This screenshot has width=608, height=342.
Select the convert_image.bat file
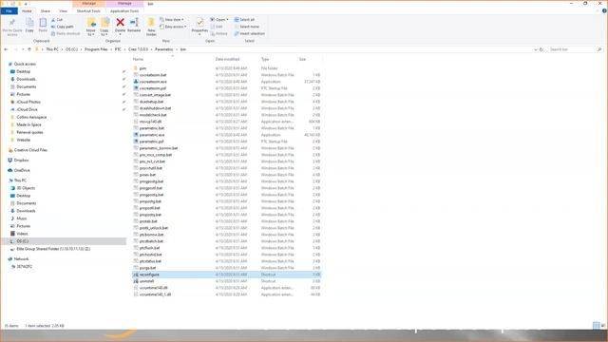226,95
